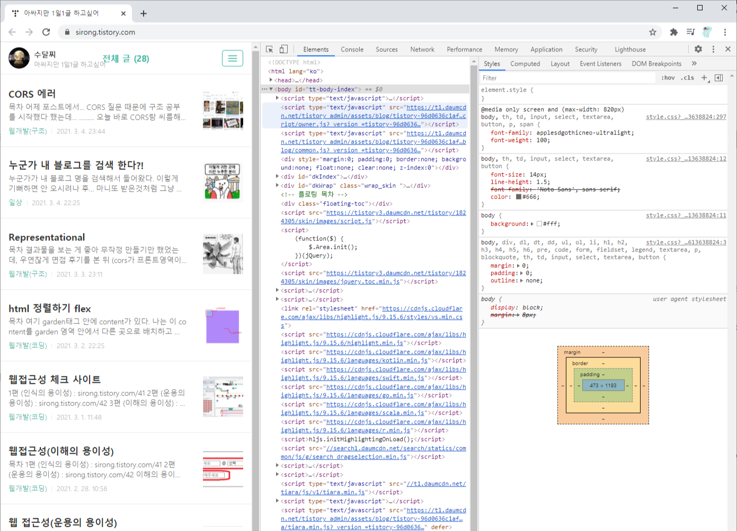The image size is (737, 531).
Task: Open a new browser tab
Action: coord(144,13)
